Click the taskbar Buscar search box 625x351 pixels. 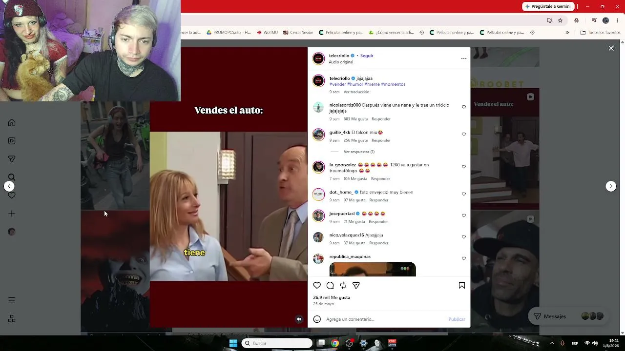coord(277,343)
